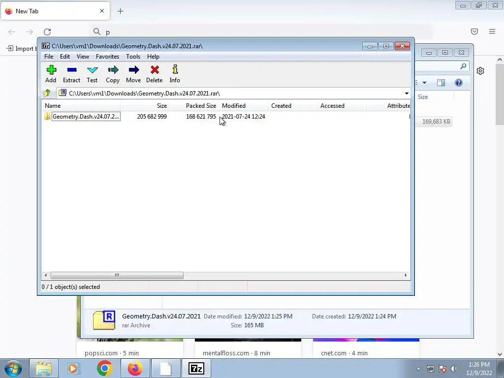Screen dimensions: 504x378
Task: Select the New Tab browser tab
Action: [x=55, y=11]
